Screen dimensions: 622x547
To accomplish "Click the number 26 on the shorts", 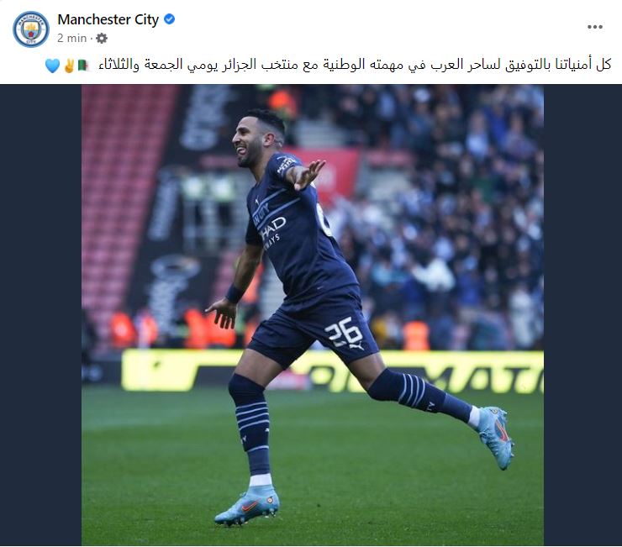I will pyautogui.click(x=344, y=331).
